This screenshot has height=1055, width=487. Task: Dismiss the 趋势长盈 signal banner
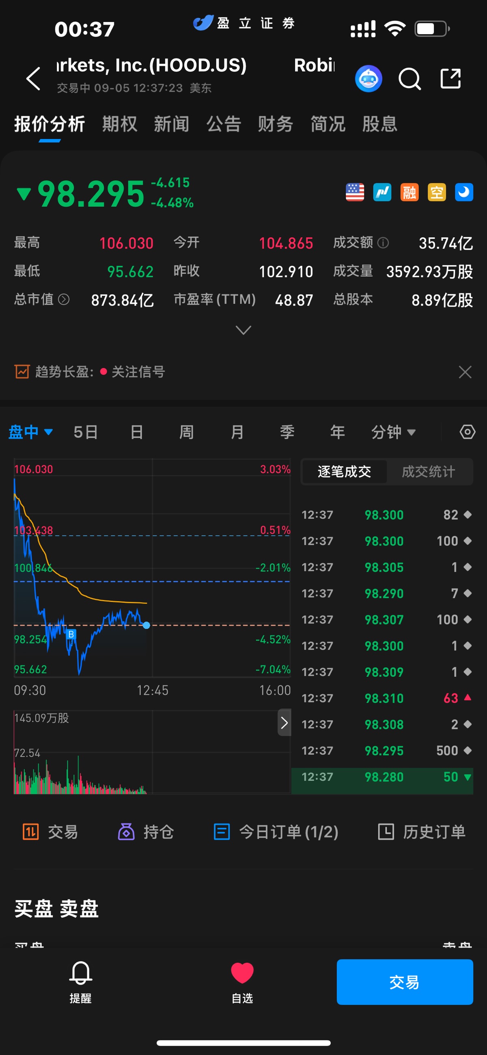(x=465, y=372)
